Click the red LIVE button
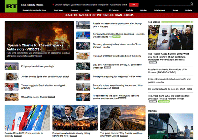This screenshot has height=140, width=198. pos(134,5)
